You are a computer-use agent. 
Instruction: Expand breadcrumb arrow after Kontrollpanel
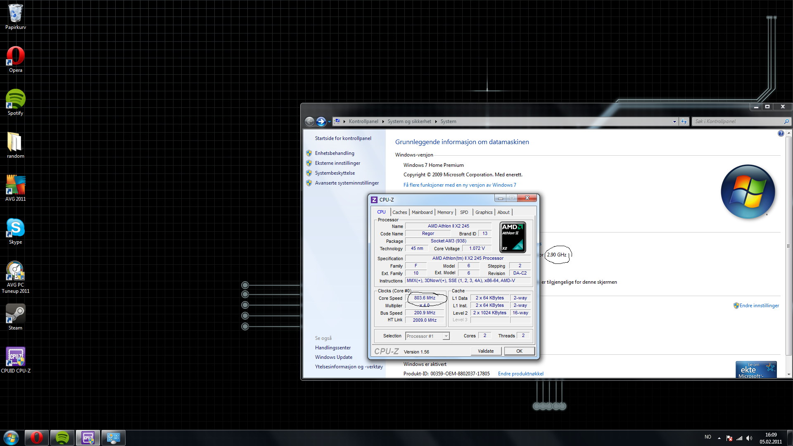coord(383,121)
